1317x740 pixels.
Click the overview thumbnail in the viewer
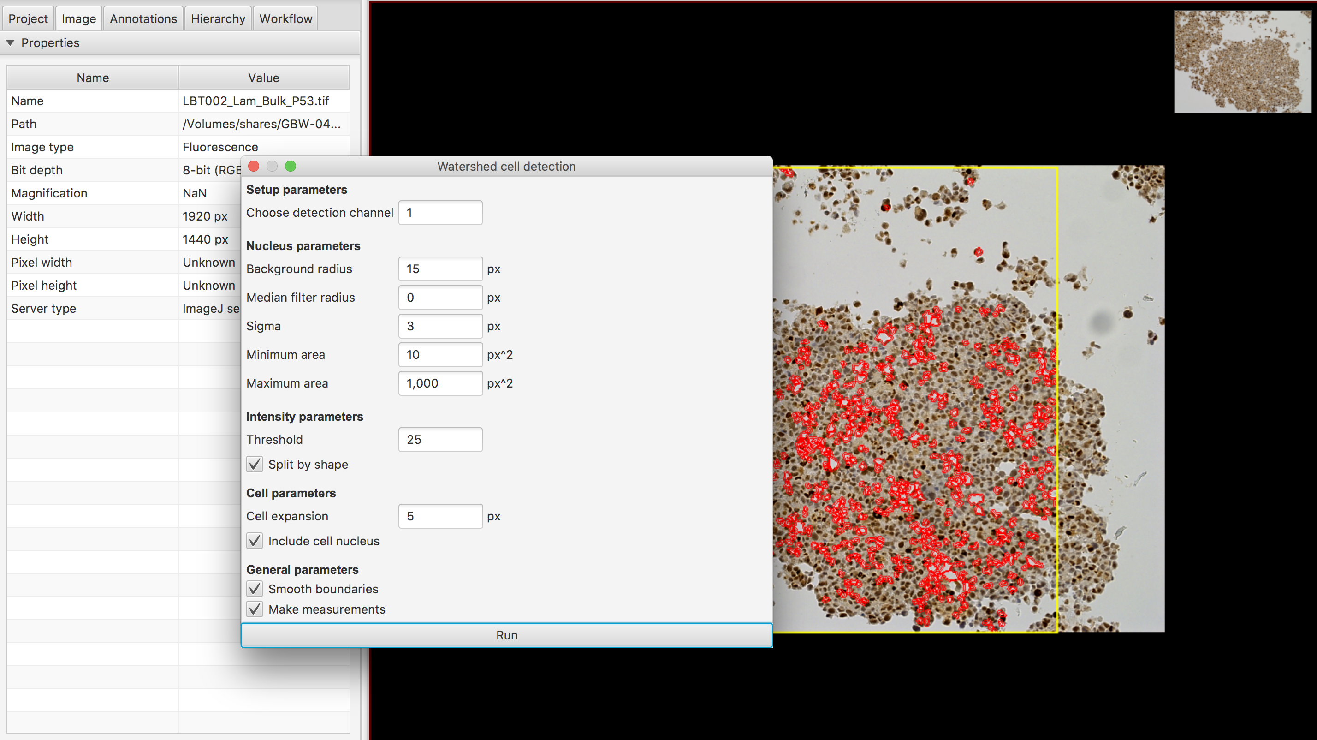coord(1242,61)
